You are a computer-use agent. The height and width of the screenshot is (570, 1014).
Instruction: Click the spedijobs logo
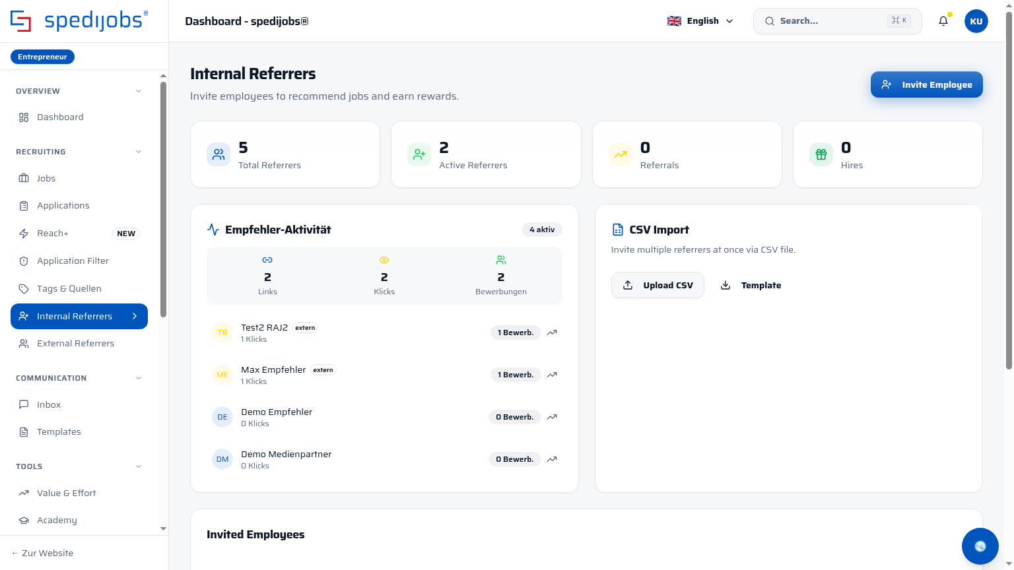point(79,21)
